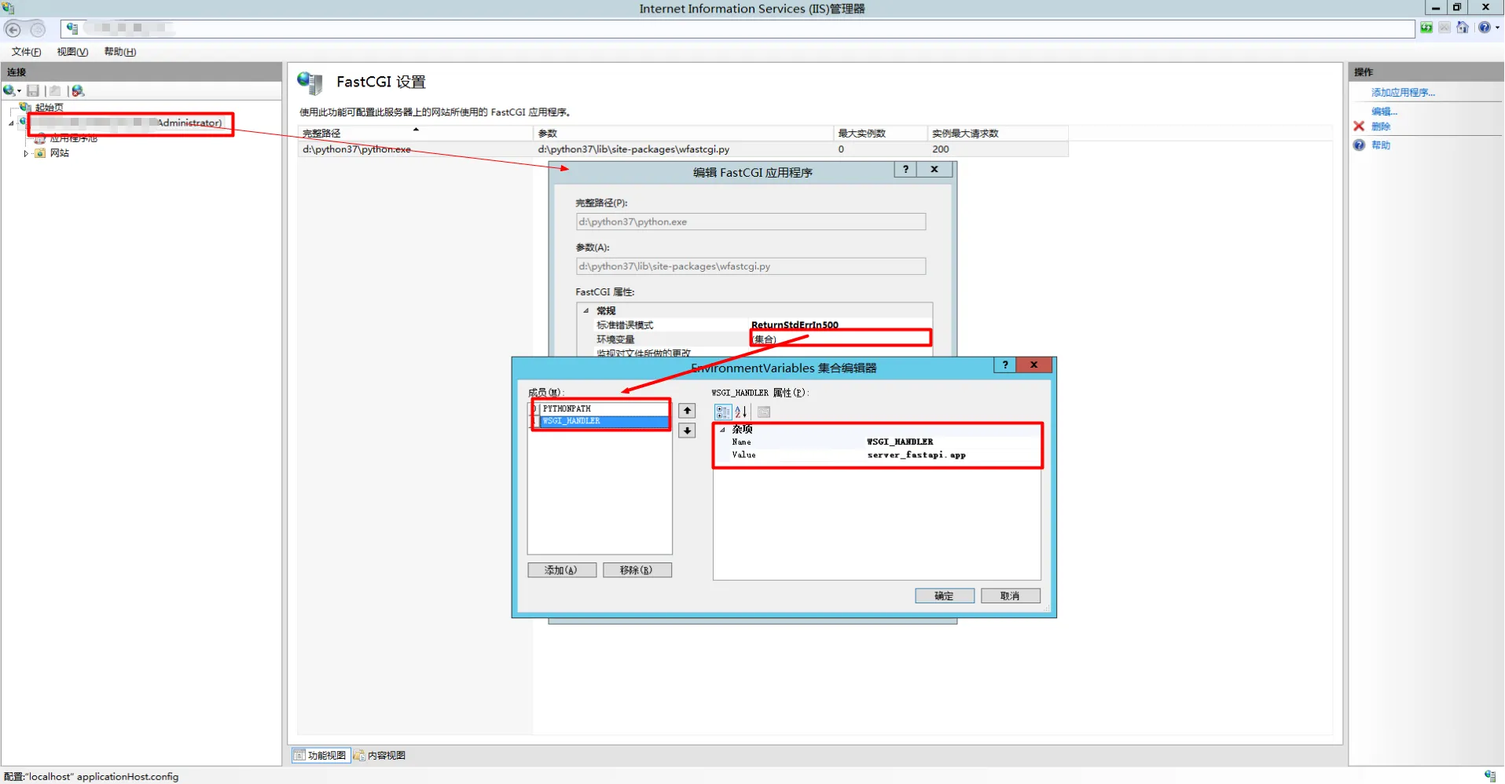
Task: Expand the 网站 tree node
Action: coord(26,154)
